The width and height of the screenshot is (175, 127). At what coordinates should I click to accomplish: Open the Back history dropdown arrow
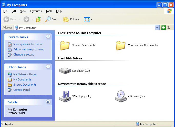coord(19,19)
